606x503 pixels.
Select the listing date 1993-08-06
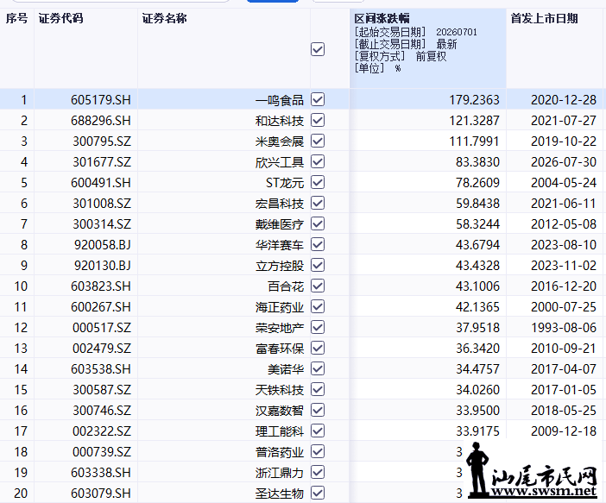point(564,328)
